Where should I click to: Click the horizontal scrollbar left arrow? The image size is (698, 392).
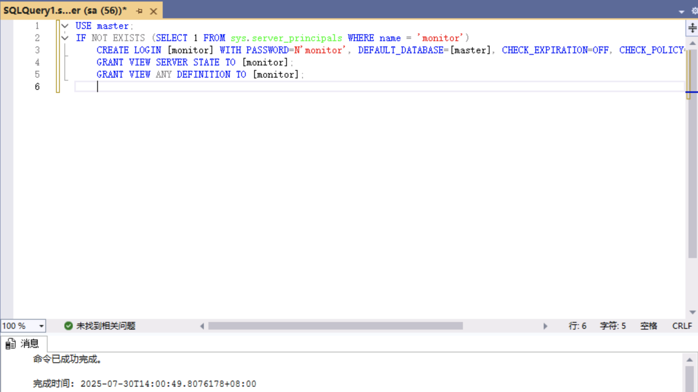click(202, 326)
